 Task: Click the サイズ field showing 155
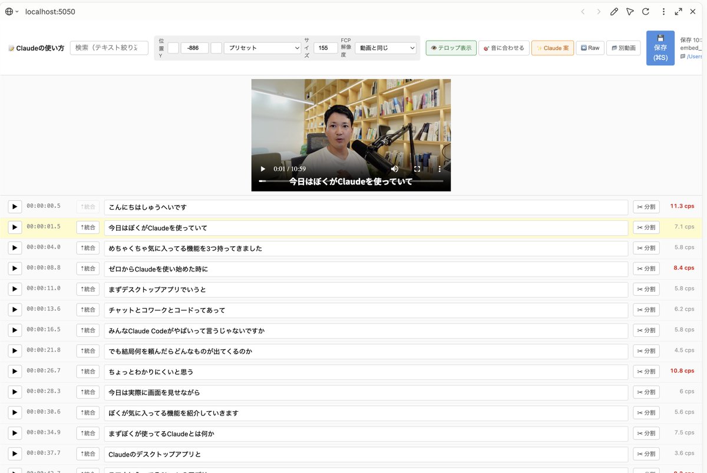pyautogui.click(x=326, y=48)
